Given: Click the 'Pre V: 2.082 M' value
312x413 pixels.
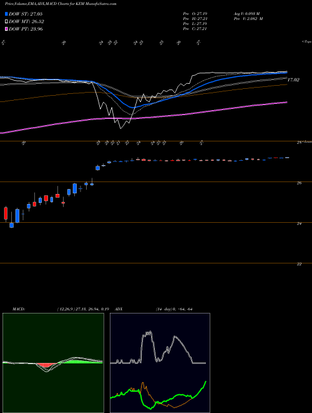Looking at the screenshot, I should (x=248, y=19).
